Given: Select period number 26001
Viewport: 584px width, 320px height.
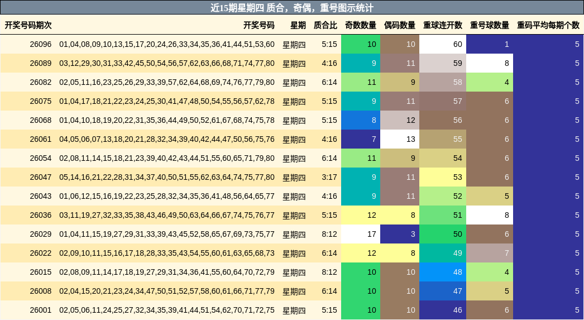Looking at the screenshot, I should pyautogui.click(x=41, y=311).
